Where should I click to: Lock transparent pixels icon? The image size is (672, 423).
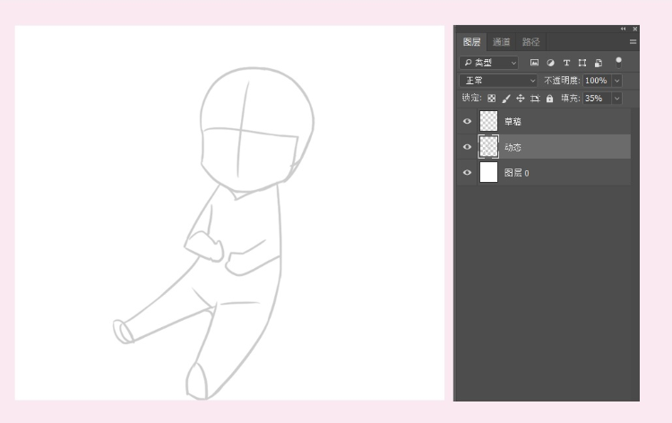[491, 99]
